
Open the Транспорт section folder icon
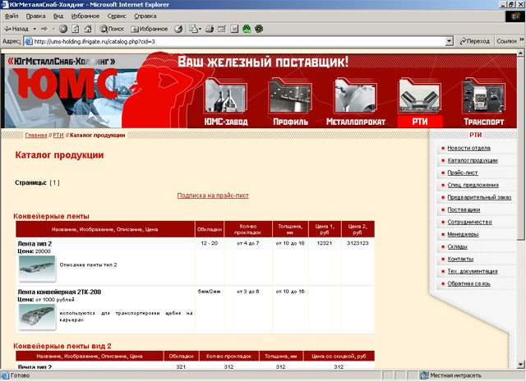point(484,95)
